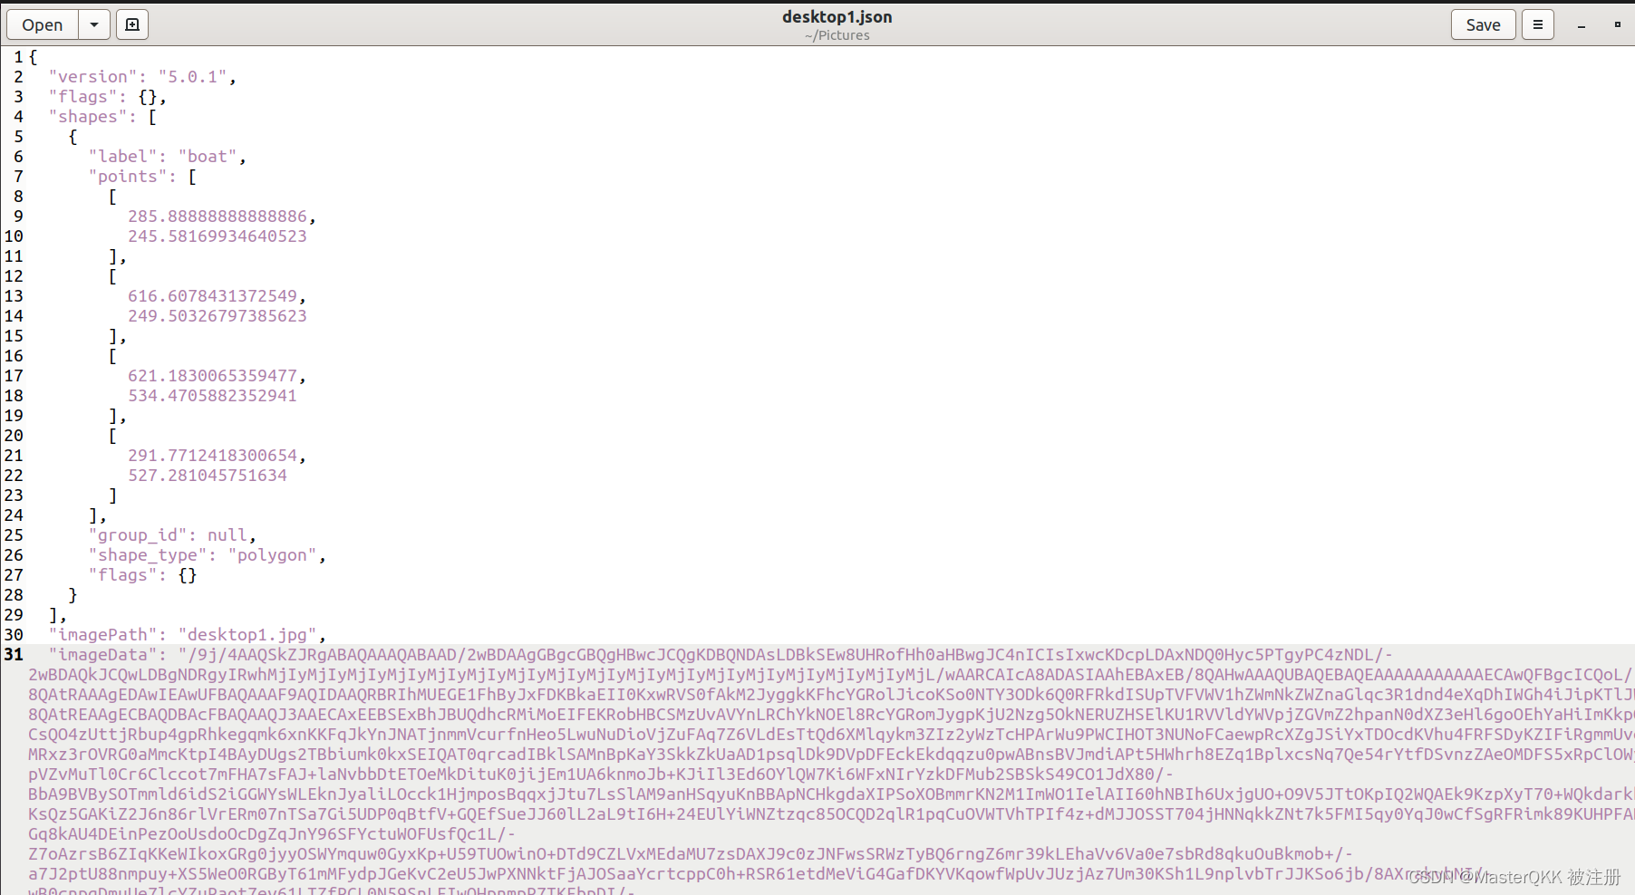The height and width of the screenshot is (895, 1635).
Task: Click the "label": "boat" line
Action: [167, 157]
